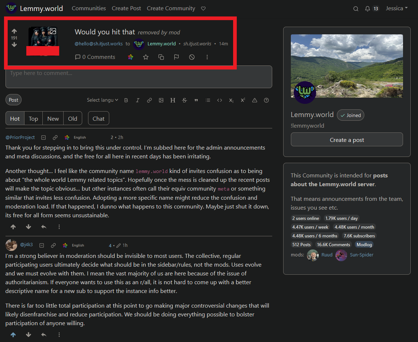418x342 pixels.
Task: Toggle bold formatting in comment editor
Action: [126, 100]
